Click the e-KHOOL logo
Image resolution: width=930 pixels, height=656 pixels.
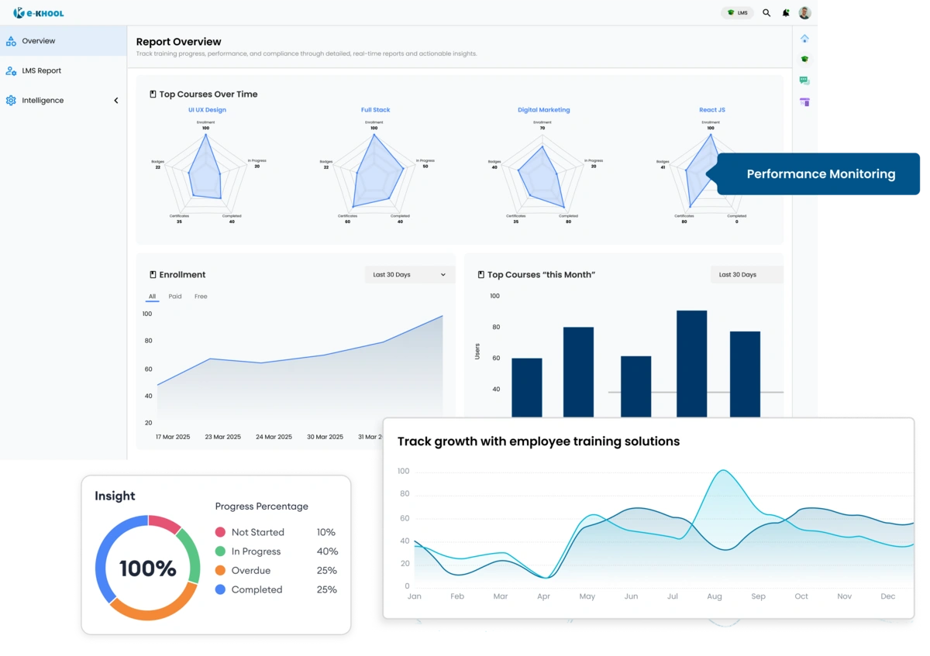point(37,12)
